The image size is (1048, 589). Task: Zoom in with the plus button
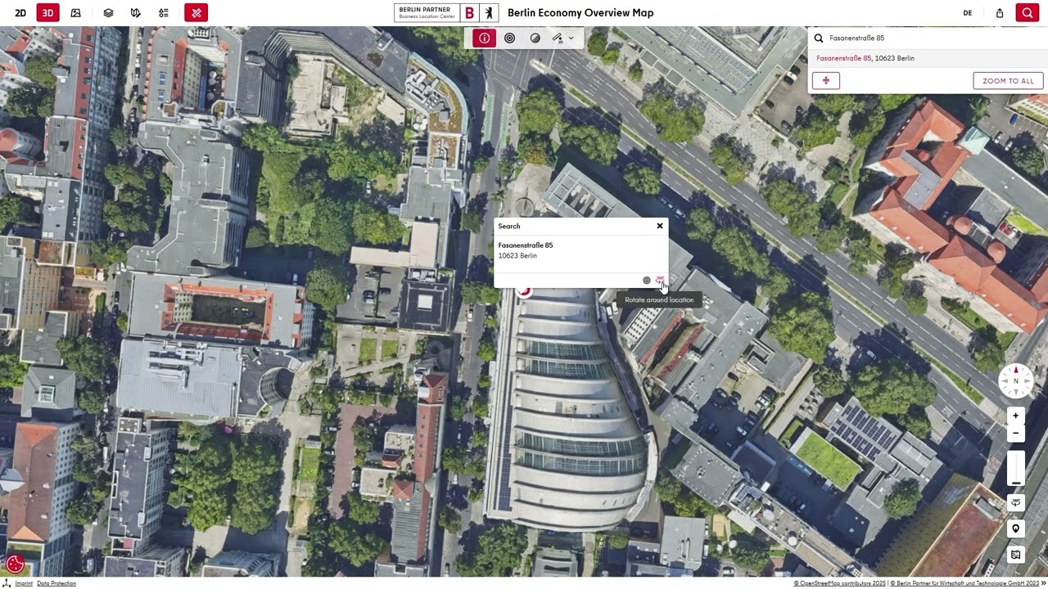click(x=1016, y=416)
